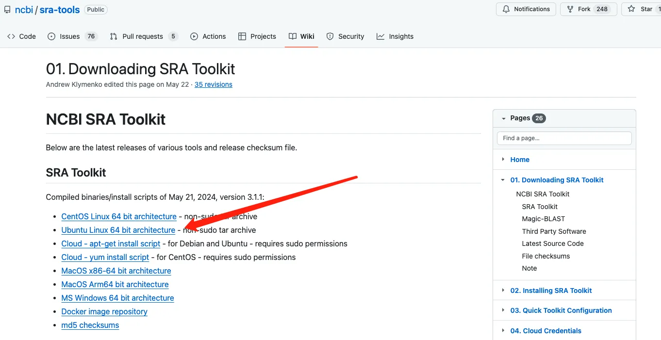Screen dimensions: 661x340
Task: Expand the Home wiki section
Action: point(503,159)
